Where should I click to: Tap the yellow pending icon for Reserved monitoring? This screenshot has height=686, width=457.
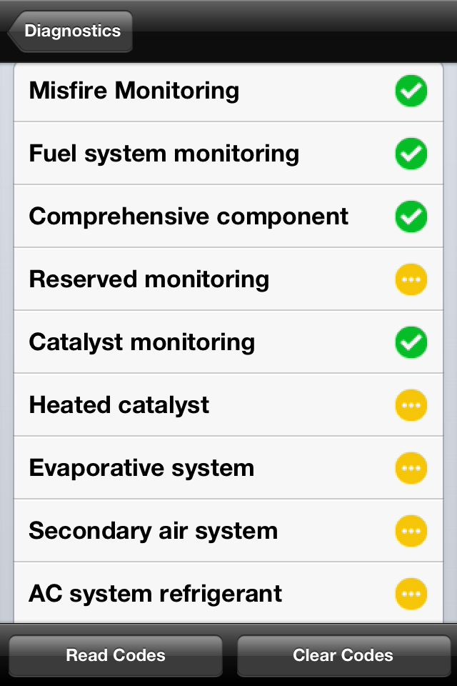click(x=411, y=279)
